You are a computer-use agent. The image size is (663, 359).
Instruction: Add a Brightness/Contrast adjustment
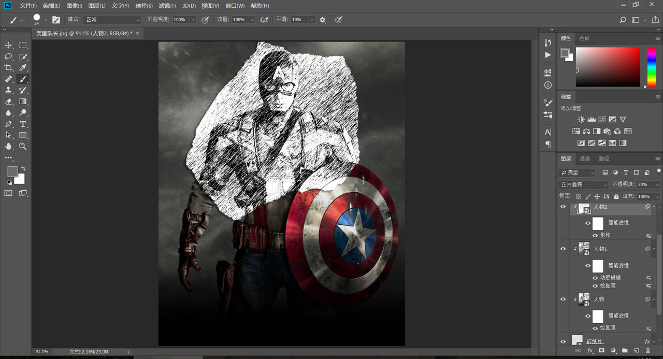click(581, 120)
